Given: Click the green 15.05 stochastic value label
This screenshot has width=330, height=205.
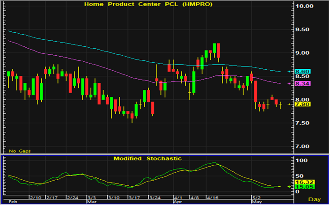Looking at the screenshot, I should 305,187.
